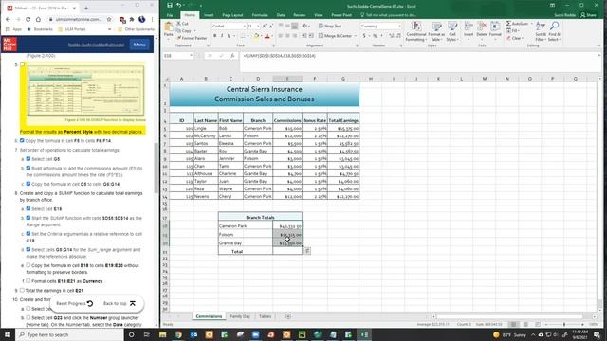Uncheck step 7a Select cell G5 checkbox
The image size is (607, 341).
tap(28, 159)
